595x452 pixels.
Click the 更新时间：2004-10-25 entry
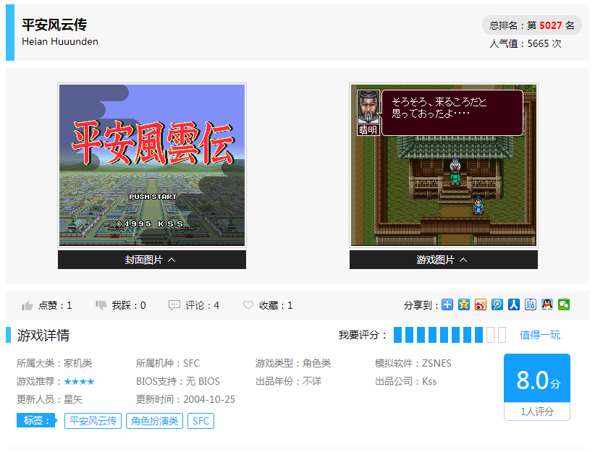tap(185, 399)
